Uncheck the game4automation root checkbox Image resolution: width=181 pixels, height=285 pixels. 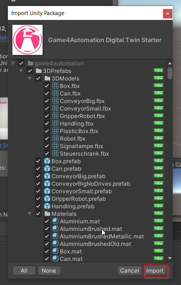click(21, 64)
